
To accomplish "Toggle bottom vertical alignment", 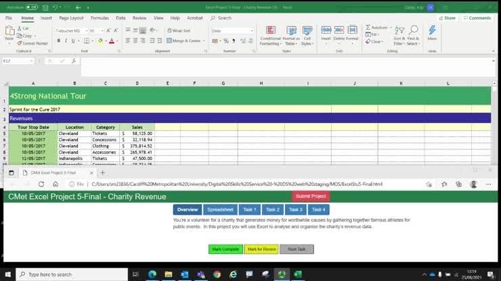I will coord(143,30).
